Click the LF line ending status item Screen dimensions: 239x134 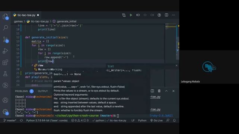coord(133,121)
